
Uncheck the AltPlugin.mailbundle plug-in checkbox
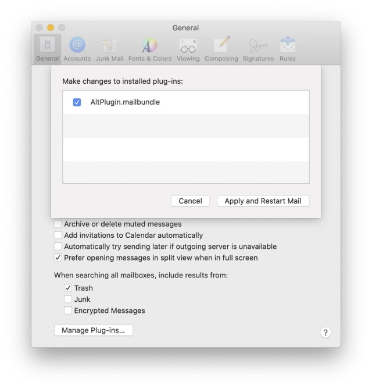(x=77, y=102)
